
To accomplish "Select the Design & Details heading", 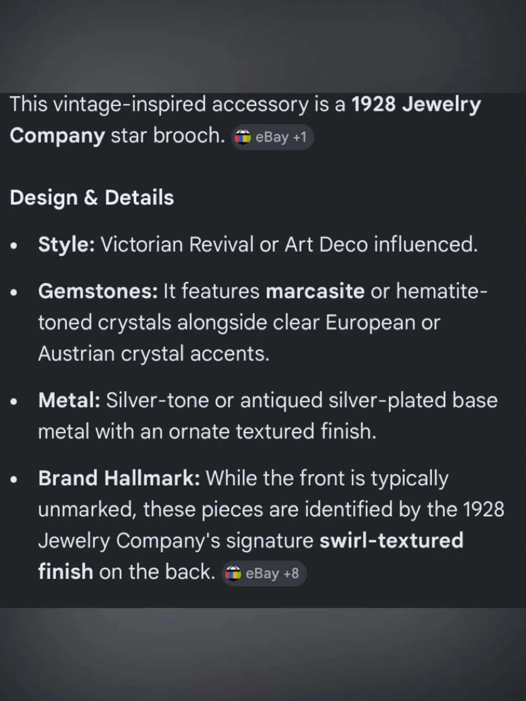I will (92, 198).
